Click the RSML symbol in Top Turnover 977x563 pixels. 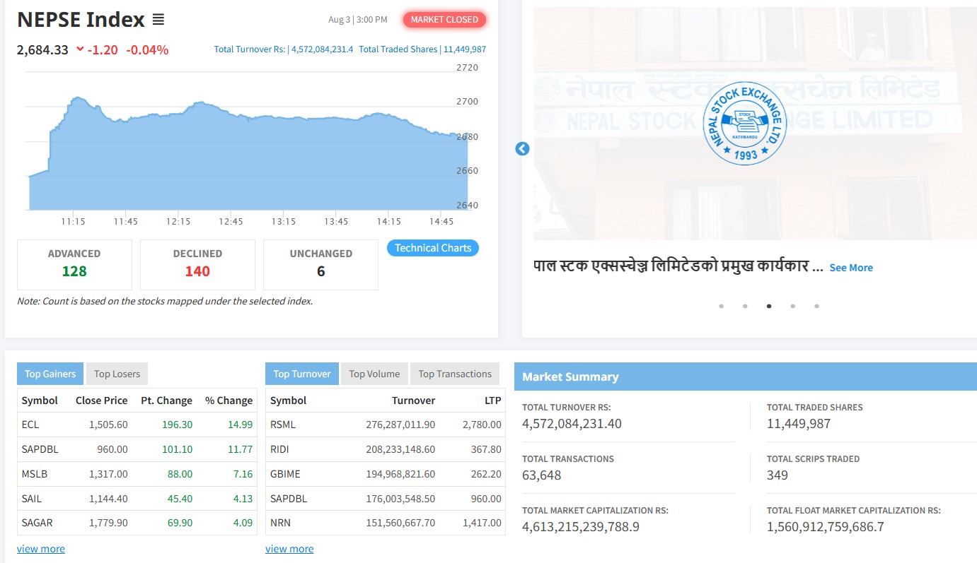283,425
